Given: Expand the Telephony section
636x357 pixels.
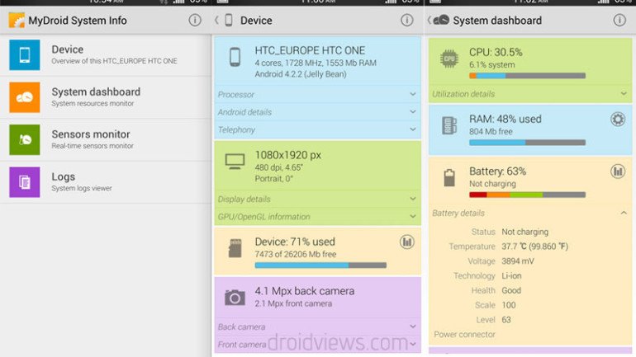Looking at the screenshot, I should (x=318, y=130).
